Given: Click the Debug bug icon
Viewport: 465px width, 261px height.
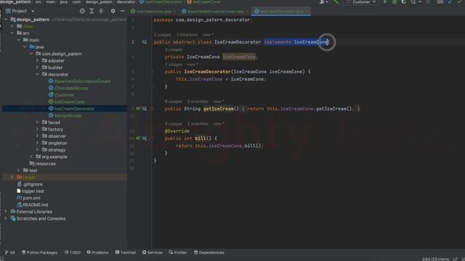Looking at the screenshot, I should click(x=395, y=2).
